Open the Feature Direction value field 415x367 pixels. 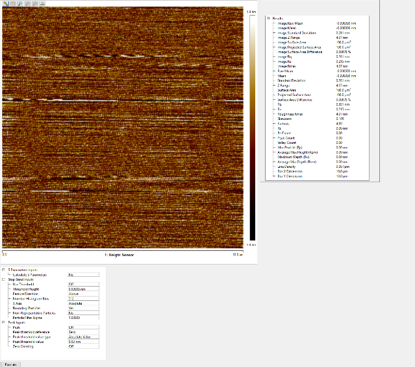83,294
